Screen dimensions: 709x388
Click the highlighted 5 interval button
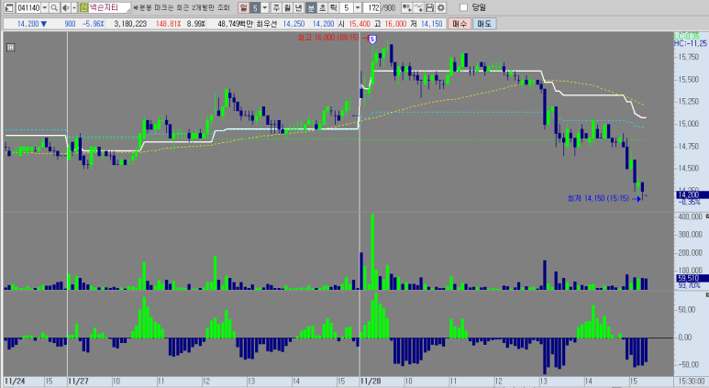click(x=255, y=7)
